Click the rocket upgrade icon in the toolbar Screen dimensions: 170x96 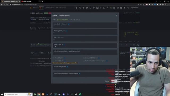tap(94, 8)
